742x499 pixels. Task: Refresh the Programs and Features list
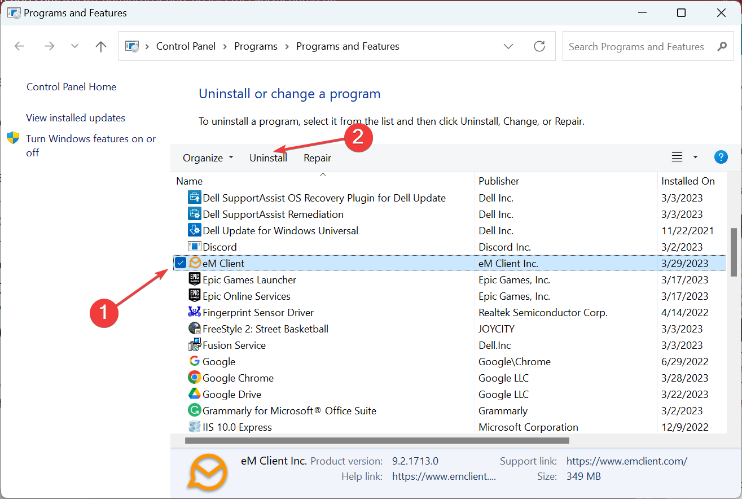[x=539, y=46]
